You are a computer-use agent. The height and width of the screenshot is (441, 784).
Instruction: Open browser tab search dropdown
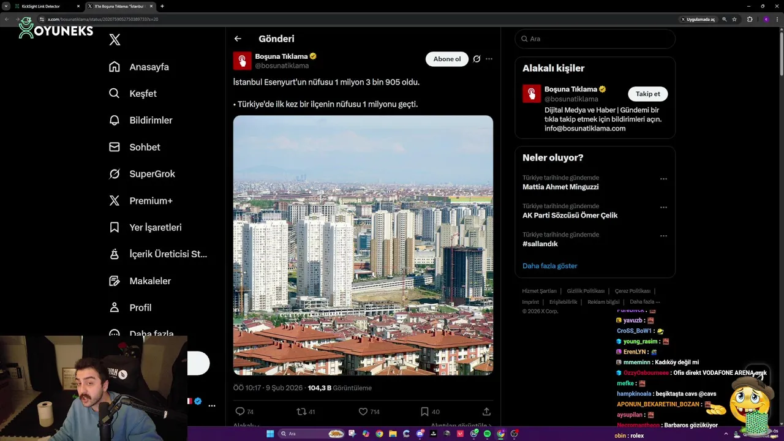pyautogui.click(x=6, y=6)
